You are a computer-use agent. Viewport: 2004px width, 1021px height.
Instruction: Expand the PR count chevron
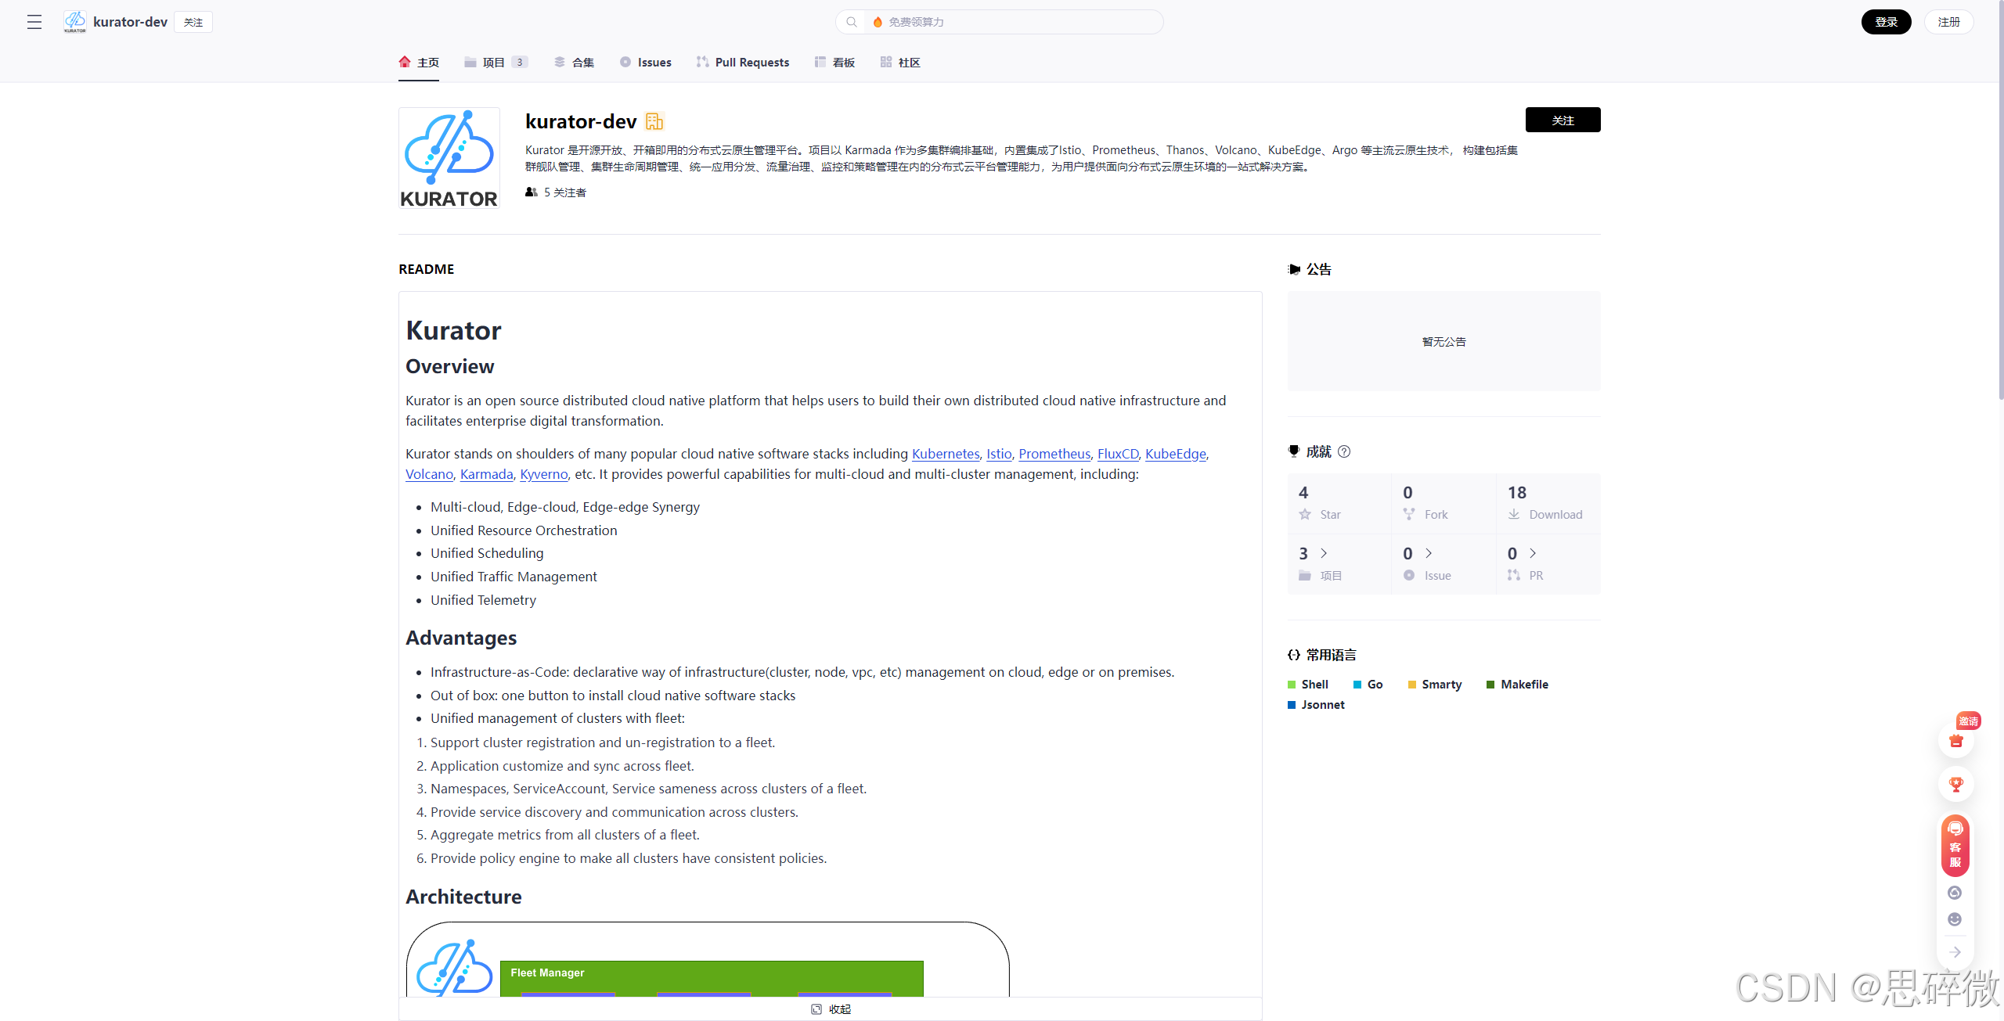pyautogui.click(x=1533, y=553)
